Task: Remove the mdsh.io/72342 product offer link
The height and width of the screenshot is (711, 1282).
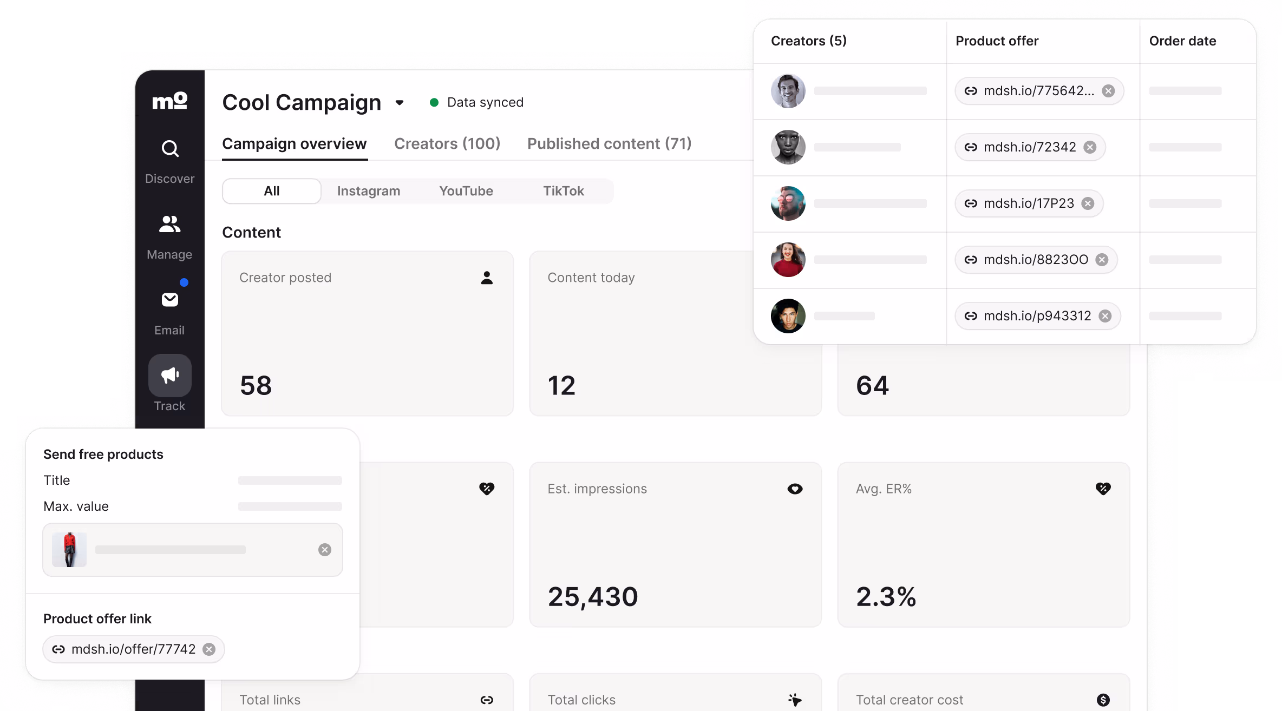Action: 1090,147
